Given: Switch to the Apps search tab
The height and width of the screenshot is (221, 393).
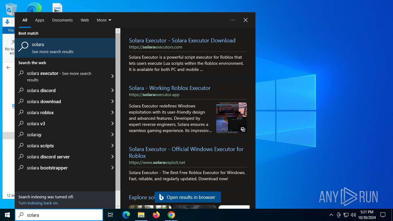Looking at the screenshot, I should pos(40,20).
